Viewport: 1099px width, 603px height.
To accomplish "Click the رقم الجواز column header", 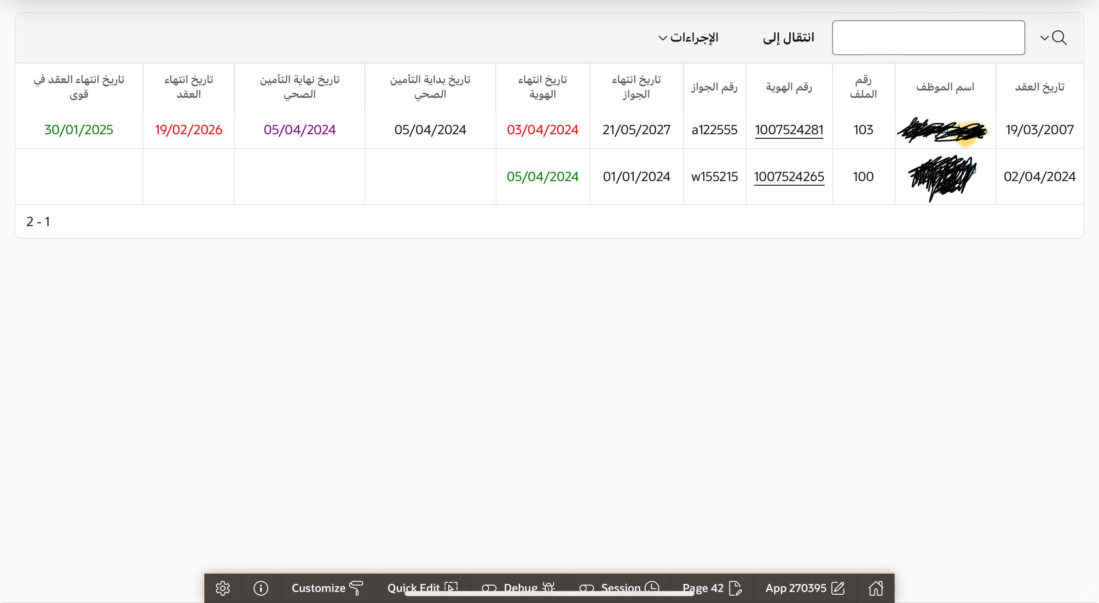I will [x=714, y=87].
